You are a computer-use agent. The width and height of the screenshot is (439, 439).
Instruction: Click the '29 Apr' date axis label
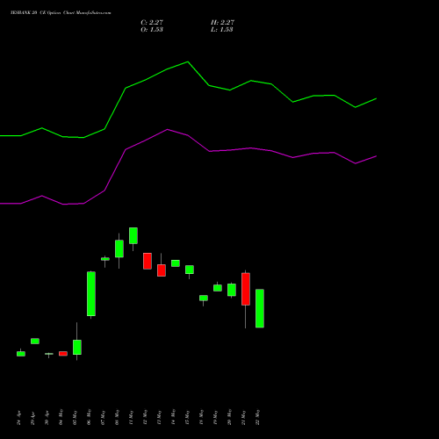click(x=32, y=418)
